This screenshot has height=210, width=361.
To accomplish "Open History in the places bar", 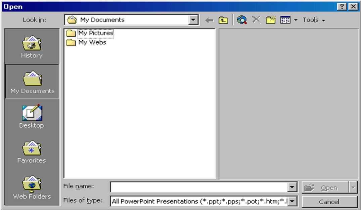I will click(x=32, y=47).
